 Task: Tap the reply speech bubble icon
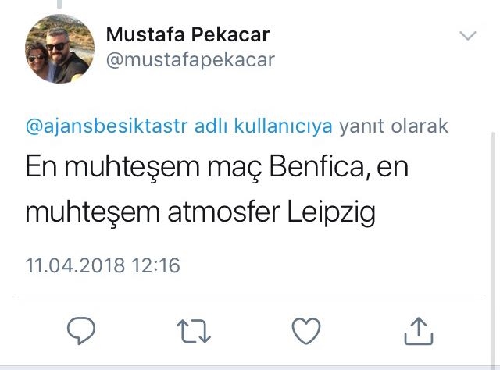point(81,331)
